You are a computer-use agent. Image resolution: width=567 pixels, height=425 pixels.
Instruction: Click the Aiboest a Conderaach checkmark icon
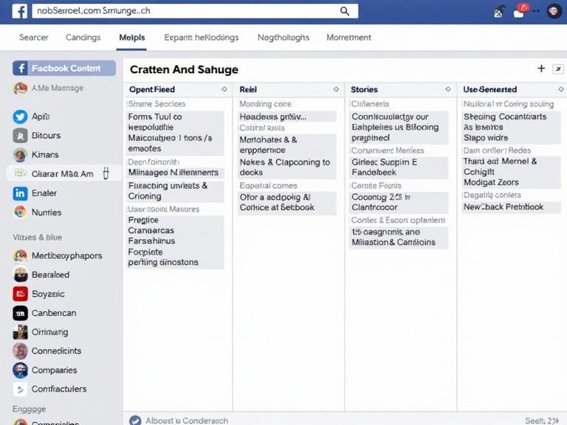point(135,421)
